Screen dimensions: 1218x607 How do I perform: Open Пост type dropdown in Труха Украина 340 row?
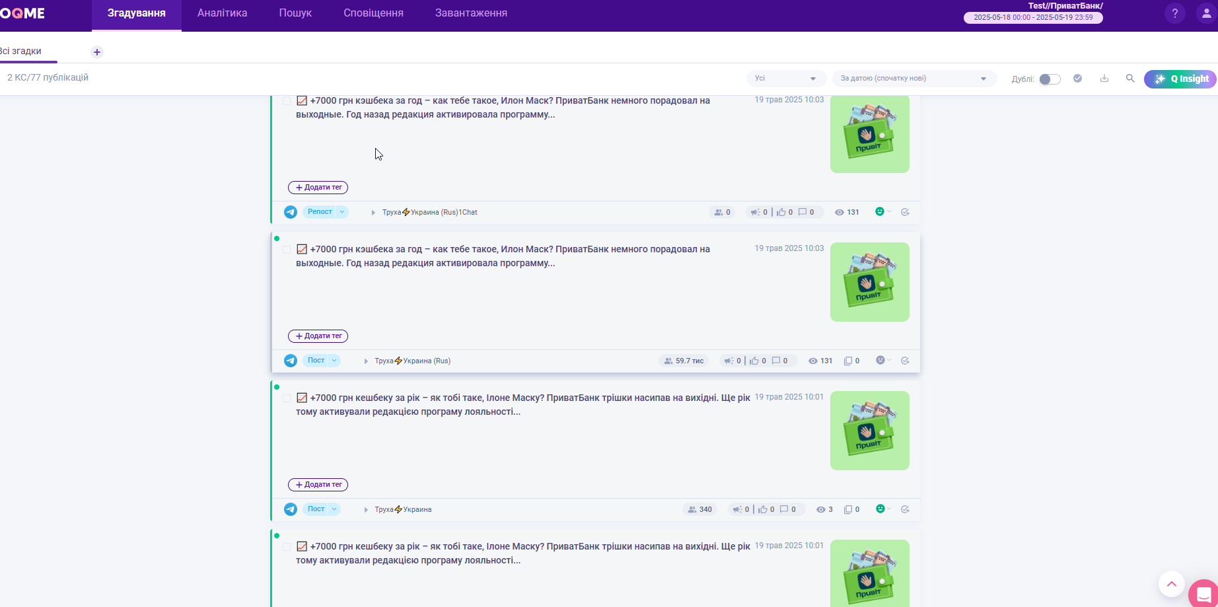click(334, 509)
